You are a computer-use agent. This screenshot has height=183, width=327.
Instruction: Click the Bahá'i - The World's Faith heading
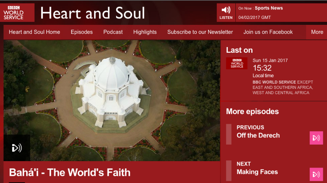70,172
